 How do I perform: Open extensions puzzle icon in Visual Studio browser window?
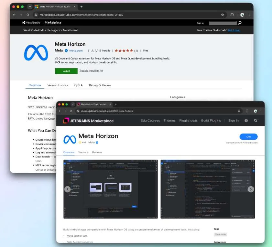(232, 15)
